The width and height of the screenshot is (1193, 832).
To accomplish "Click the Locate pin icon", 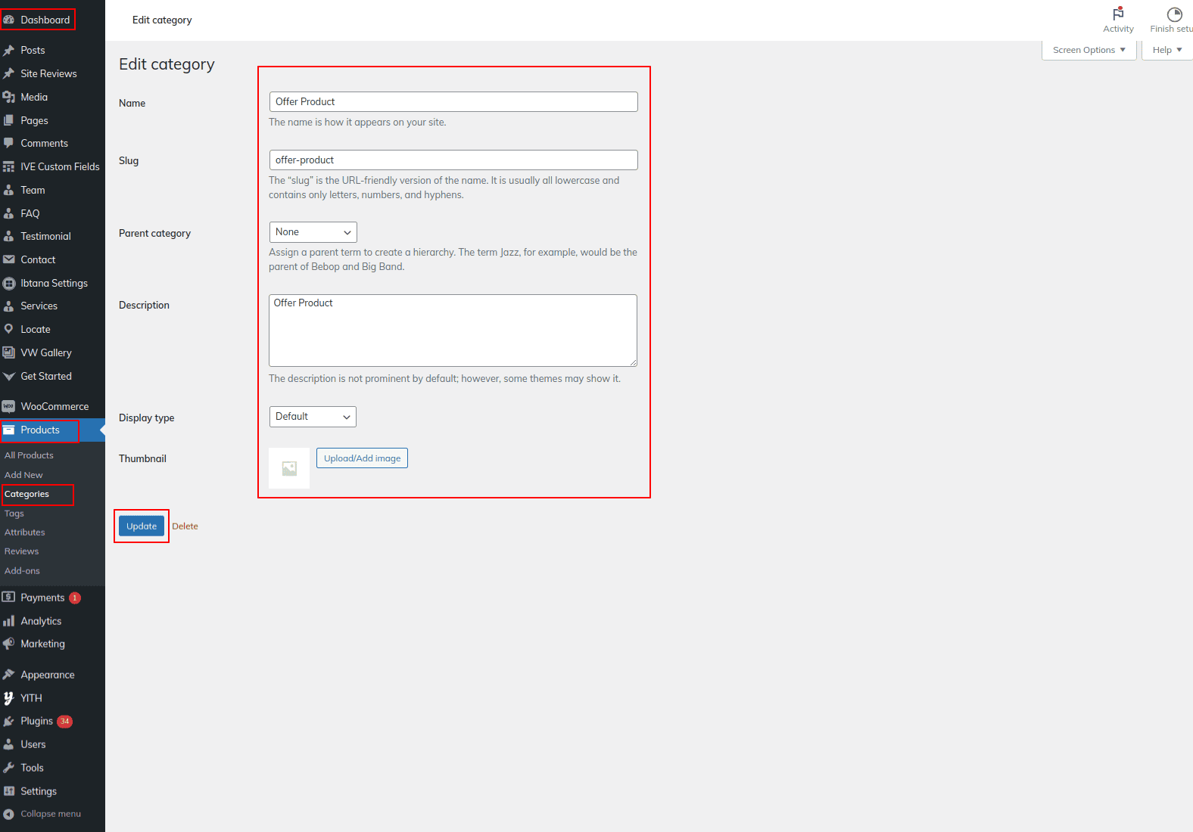I will pos(9,329).
